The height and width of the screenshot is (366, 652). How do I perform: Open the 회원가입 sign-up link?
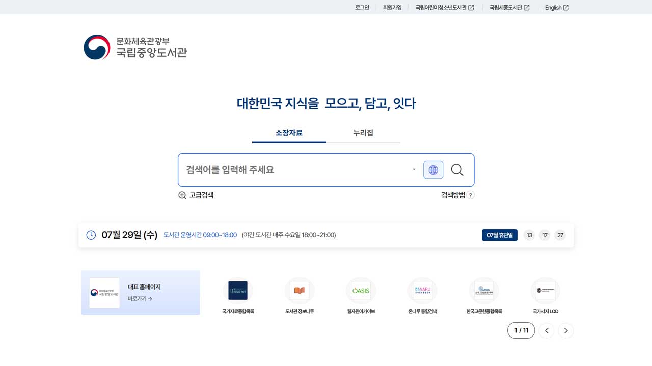coord(392,7)
